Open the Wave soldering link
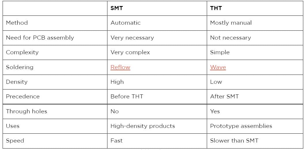This screenshot has height=150, width=305. (218, 67)
